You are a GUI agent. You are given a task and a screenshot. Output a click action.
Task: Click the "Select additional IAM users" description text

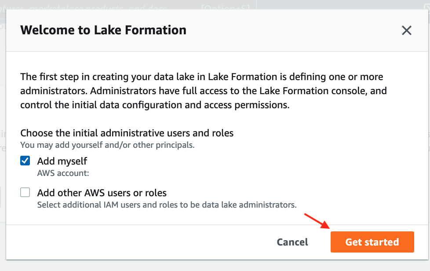tap(167, 205)
